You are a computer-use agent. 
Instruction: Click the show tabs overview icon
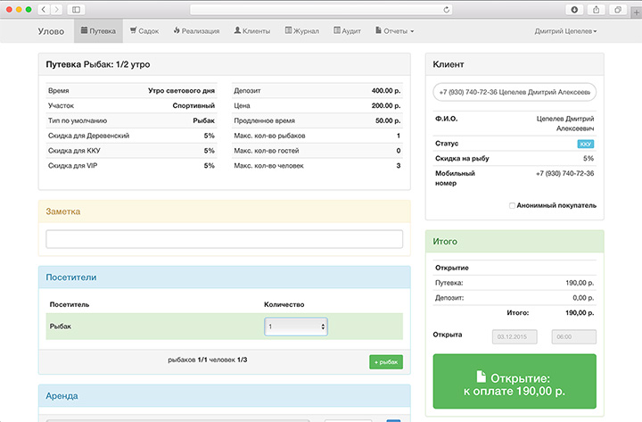coord(614,9)
